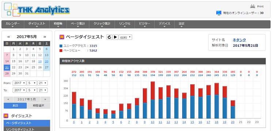Image resolution: width=274 pixels, height=131 pixels.
Task: Select day 19 in the calendar
Action: pyautogui.click(x=40, y=61)
